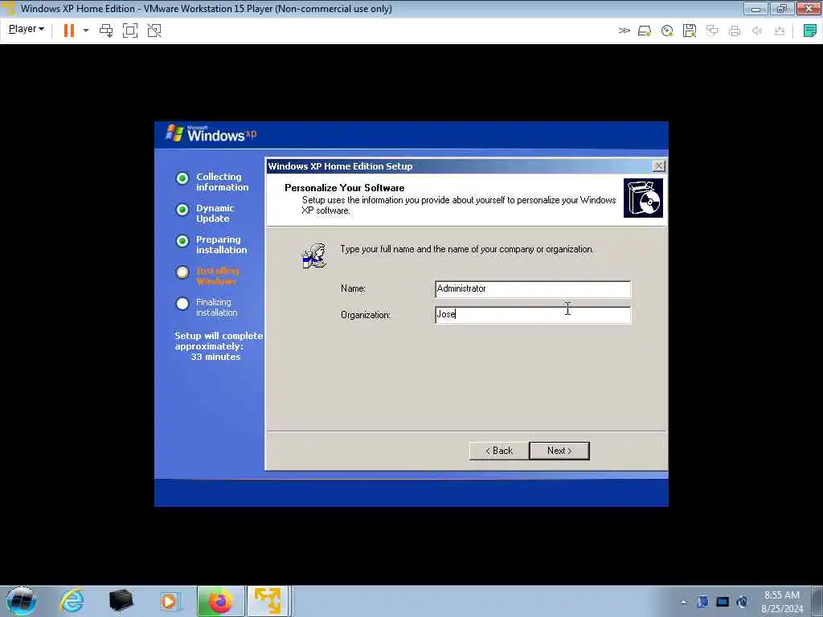Click the Action Center flag tray icon
The height and width of the screenshot is (617, 823).
702,602
